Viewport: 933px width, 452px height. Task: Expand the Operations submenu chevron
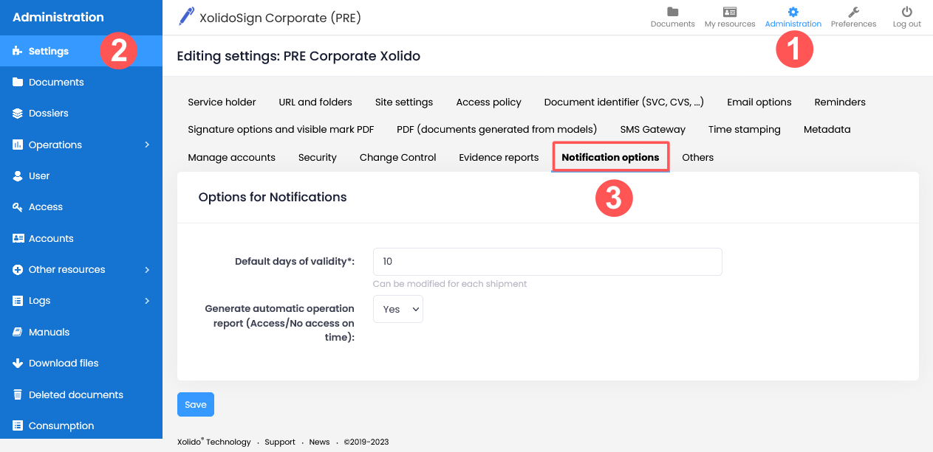click(x=147, y=145)
